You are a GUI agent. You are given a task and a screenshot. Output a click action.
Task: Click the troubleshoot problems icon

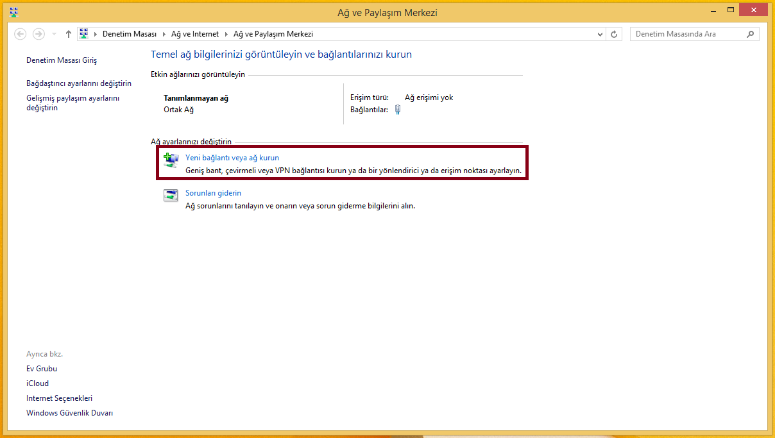point(171,196)
